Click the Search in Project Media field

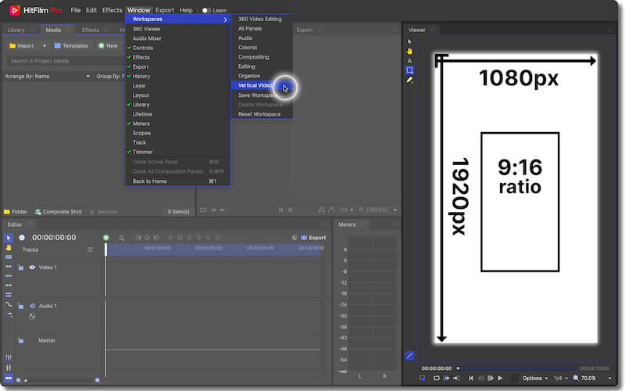[x=66, y=61]
